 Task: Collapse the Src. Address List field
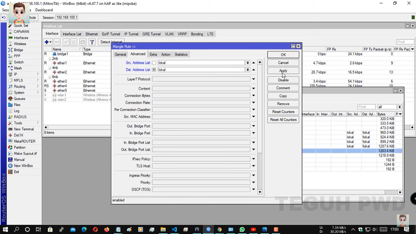(253, 63)
